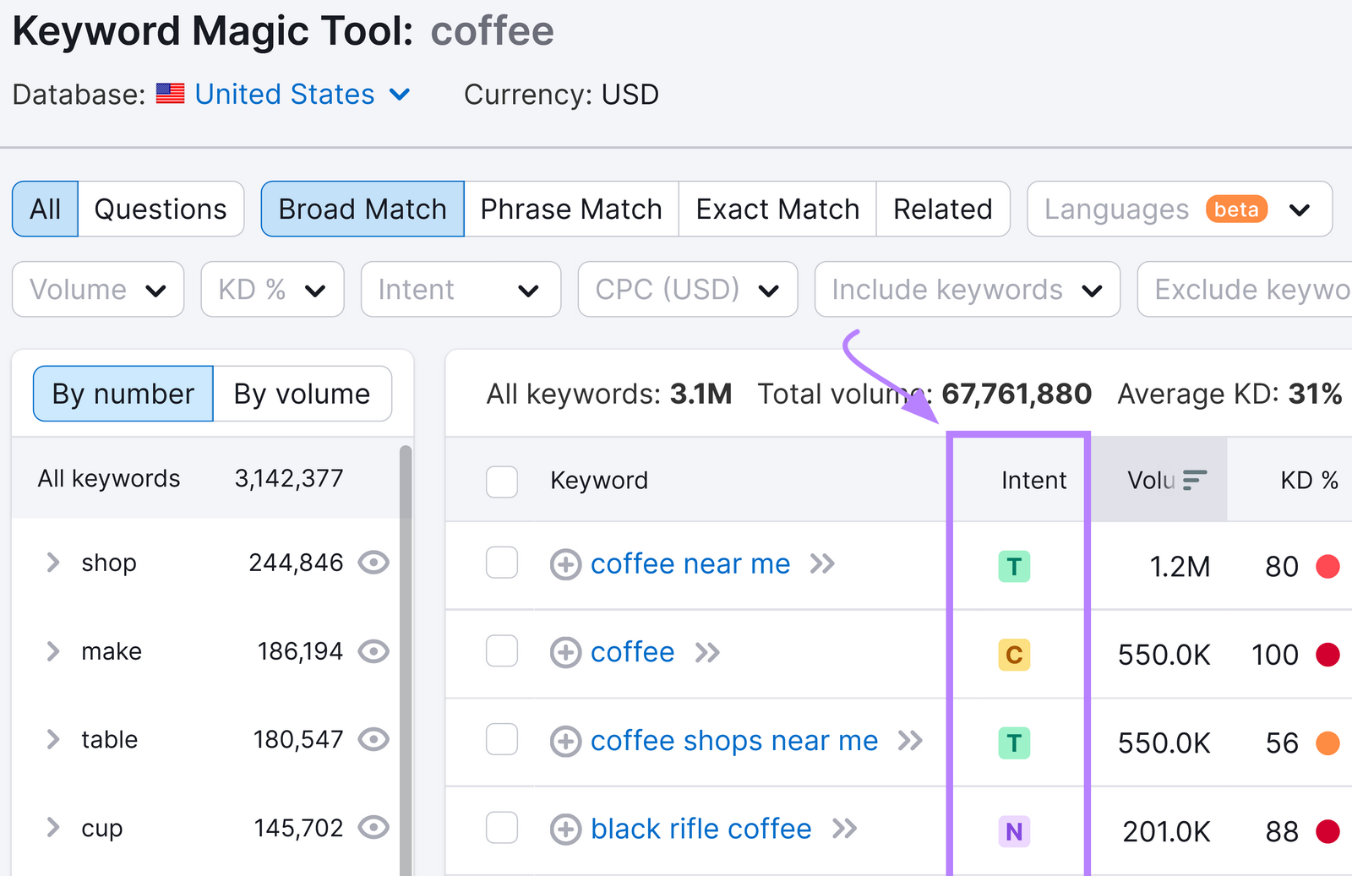Select the transactional "T" intent badge for coffee near me
1352x876 pixels.
point(1014,566)
